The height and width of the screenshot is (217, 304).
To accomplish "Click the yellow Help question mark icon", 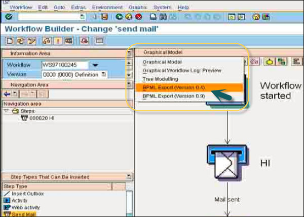I will click(256, 17).
